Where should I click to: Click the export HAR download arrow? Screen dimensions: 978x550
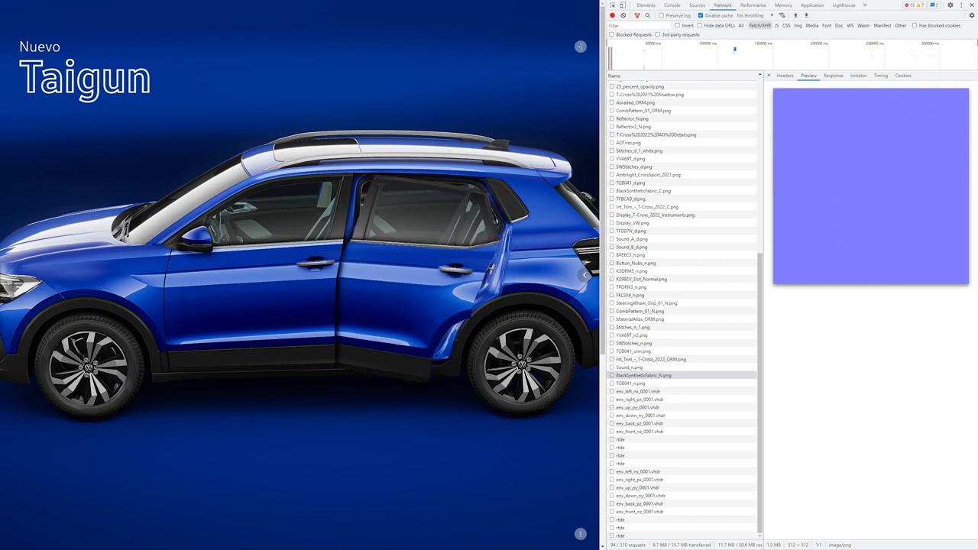coord(805,15)
